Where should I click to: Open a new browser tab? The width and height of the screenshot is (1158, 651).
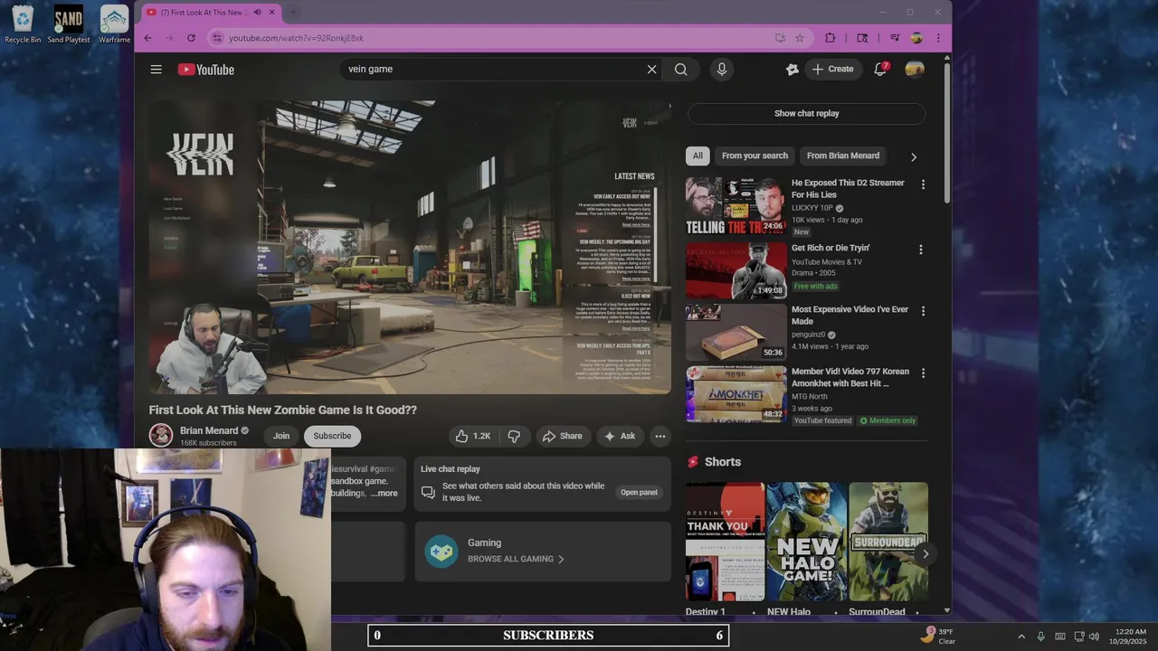(x=293, y=13)
